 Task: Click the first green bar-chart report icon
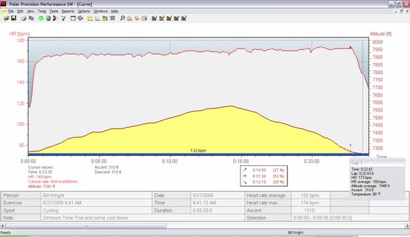tap(155, 18)
